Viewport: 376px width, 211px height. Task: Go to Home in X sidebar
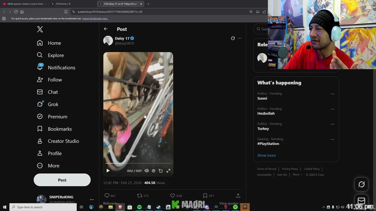pyautogui.click(x=49, y=43)
